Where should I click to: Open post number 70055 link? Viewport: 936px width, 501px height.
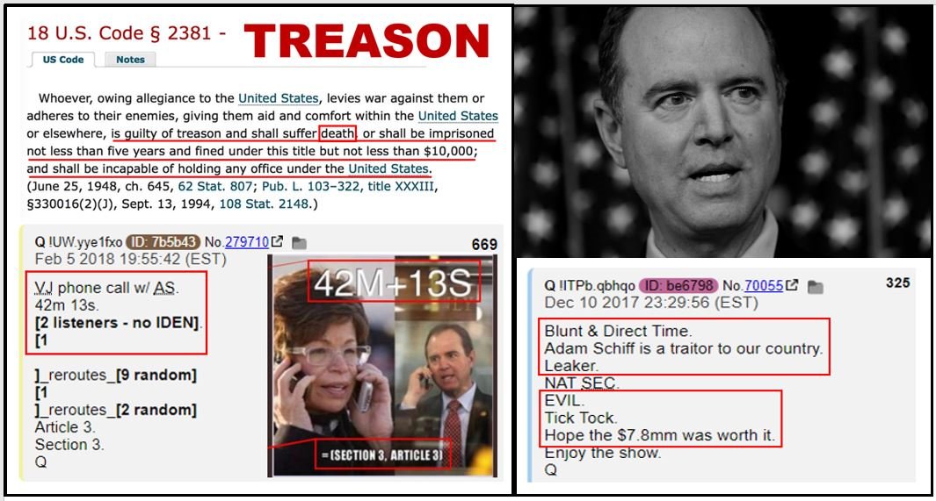click(764, 286)
